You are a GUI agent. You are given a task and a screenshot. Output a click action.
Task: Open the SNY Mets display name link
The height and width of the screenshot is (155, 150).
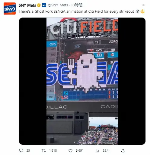pyautogui.click(x=27, y=5)
